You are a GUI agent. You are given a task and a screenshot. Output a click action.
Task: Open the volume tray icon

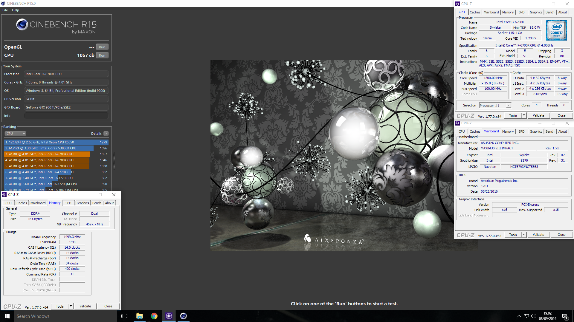[x=533, y=316]
